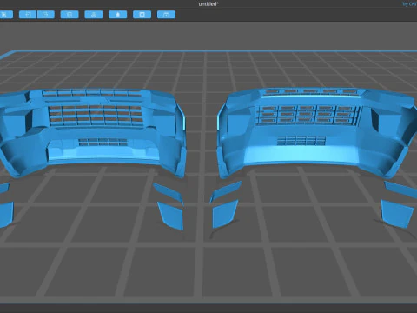Screen dimensions: 417x313
Task: Select lower flat panel piece beneath right bumper's left end
Action: 225,214
